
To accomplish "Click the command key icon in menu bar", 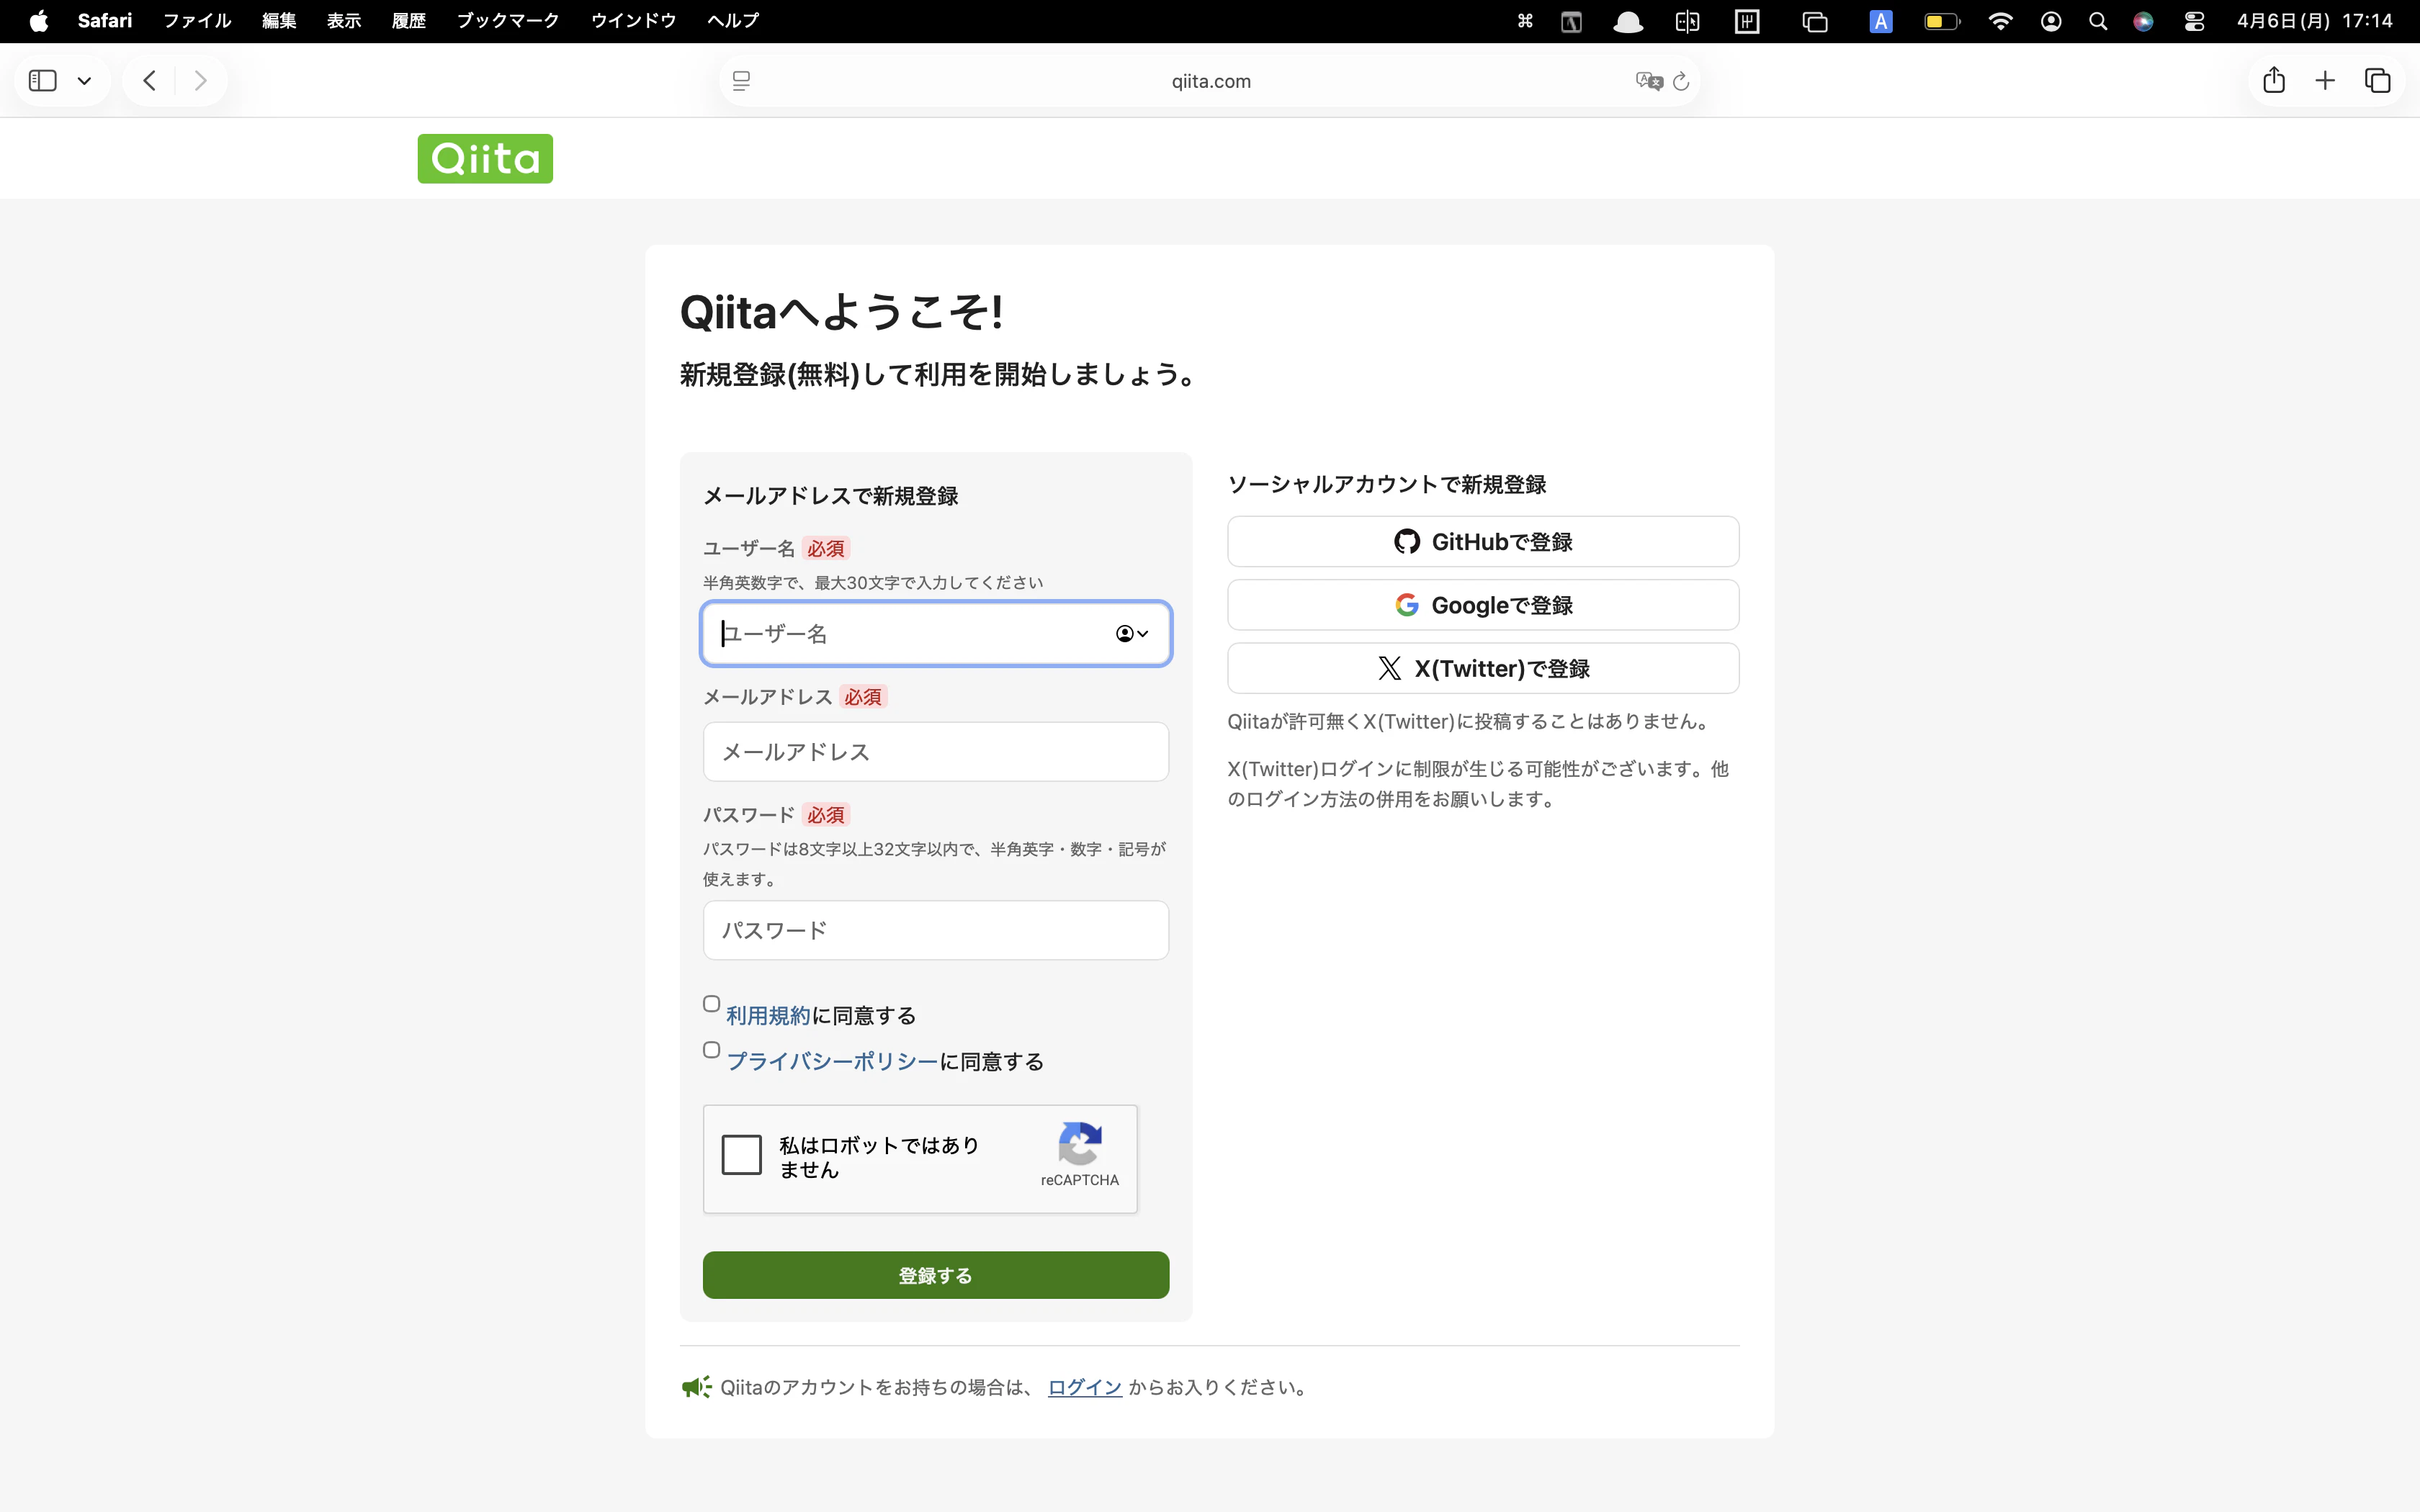I will pyautogui.click(x=1525, y=21).
